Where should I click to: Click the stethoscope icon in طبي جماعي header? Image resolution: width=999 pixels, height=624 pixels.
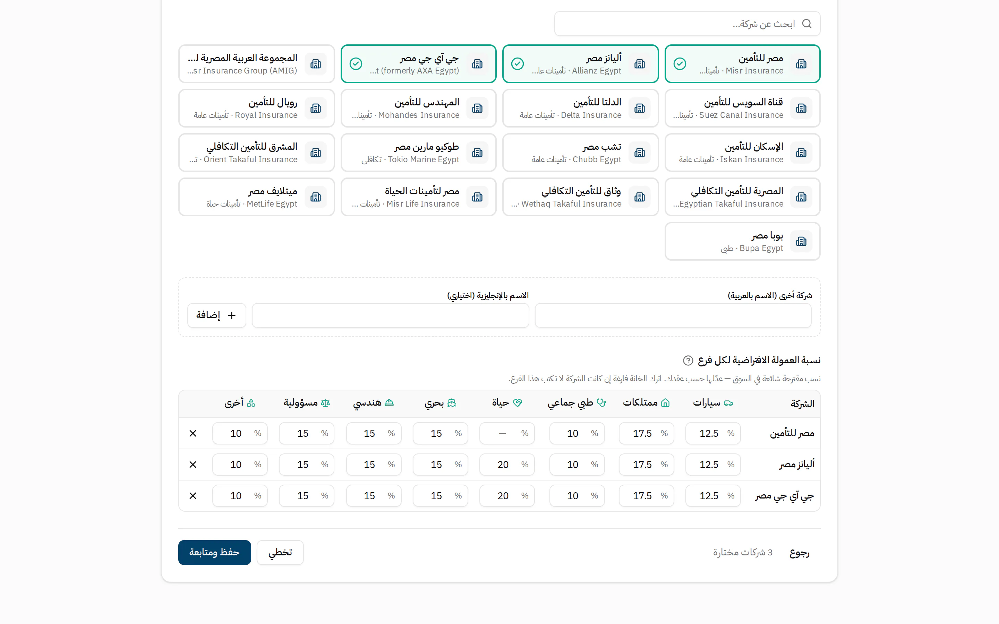(601, 403)
